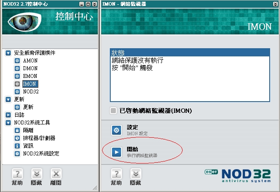Screen dimensions: 280x192
Task: Expand the 日誌 tree section
Action: tap(8, 115)
